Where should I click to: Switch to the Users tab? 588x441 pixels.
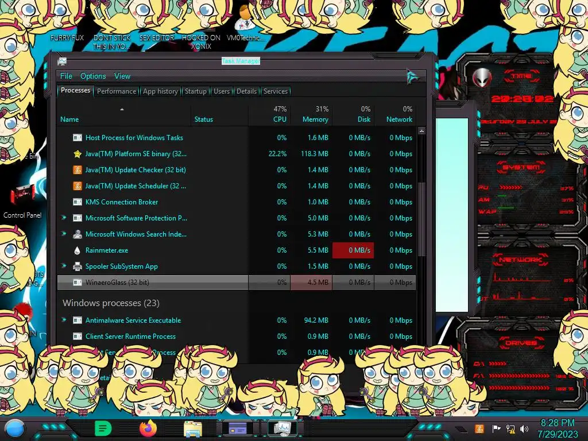[221, 91]
